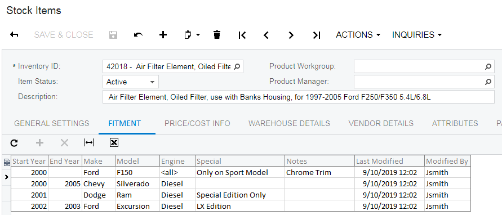Viewport: 502px width, 215px height.
Task: Add a new stock item record
Action: coord(163,34)
